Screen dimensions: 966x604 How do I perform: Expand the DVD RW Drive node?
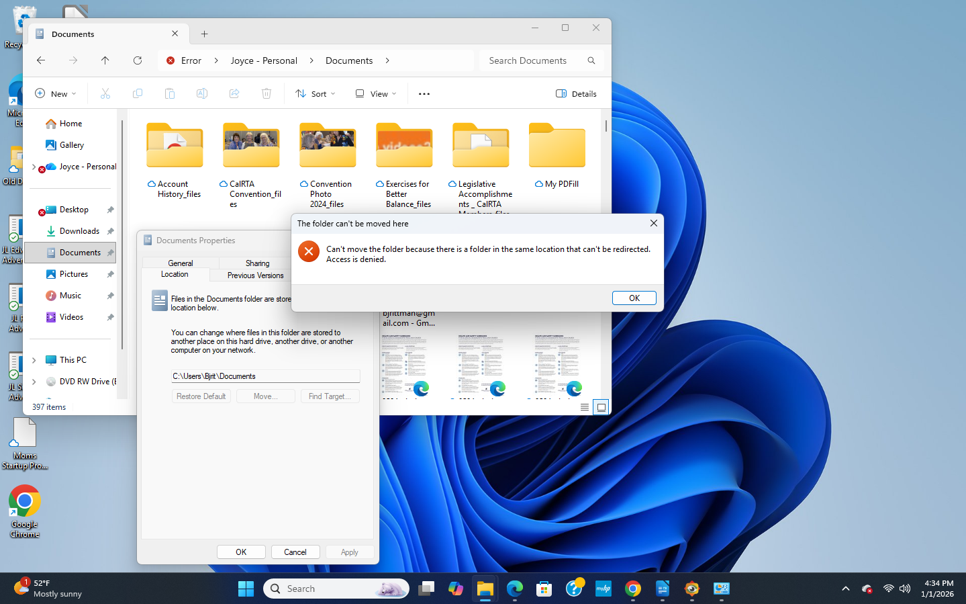pos(34,382)
